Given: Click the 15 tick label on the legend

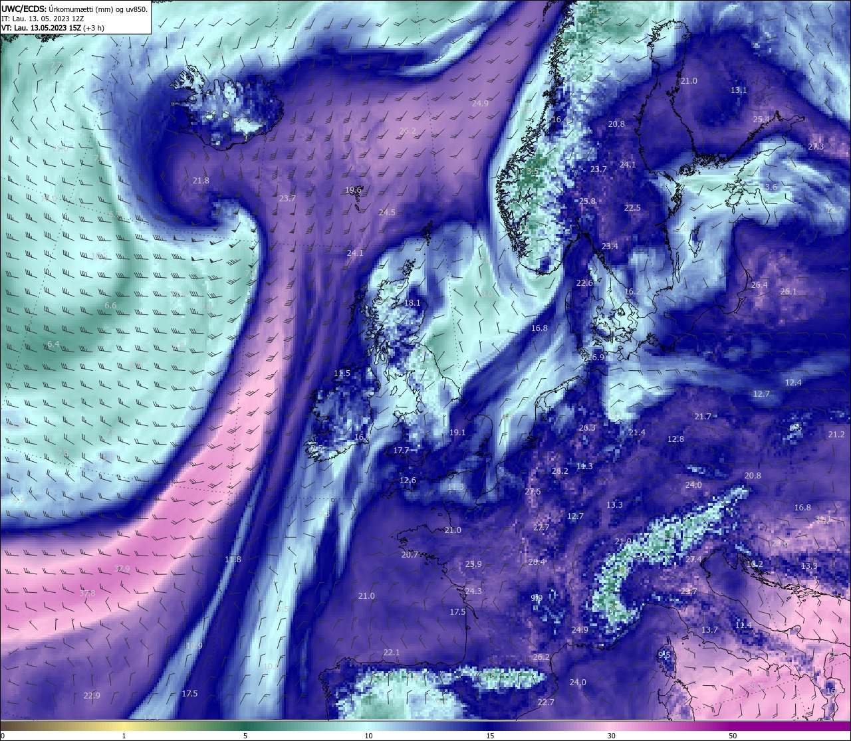Looking at the screenshot, I should click(x=489, y=736).
